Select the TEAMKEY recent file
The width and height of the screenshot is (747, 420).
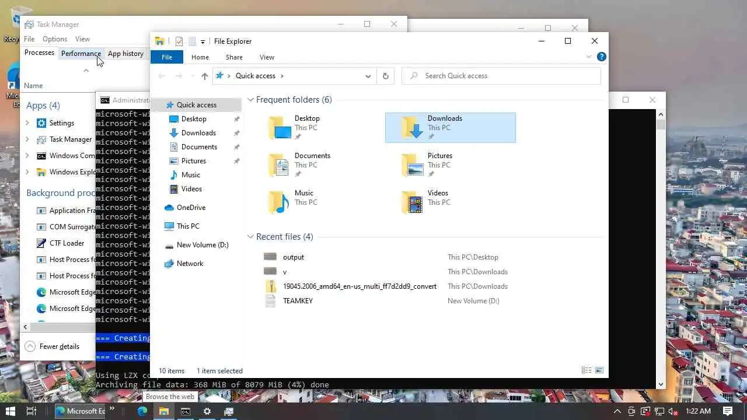point(298,301)
